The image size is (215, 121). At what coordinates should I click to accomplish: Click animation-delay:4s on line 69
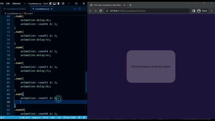pos(36,20)
